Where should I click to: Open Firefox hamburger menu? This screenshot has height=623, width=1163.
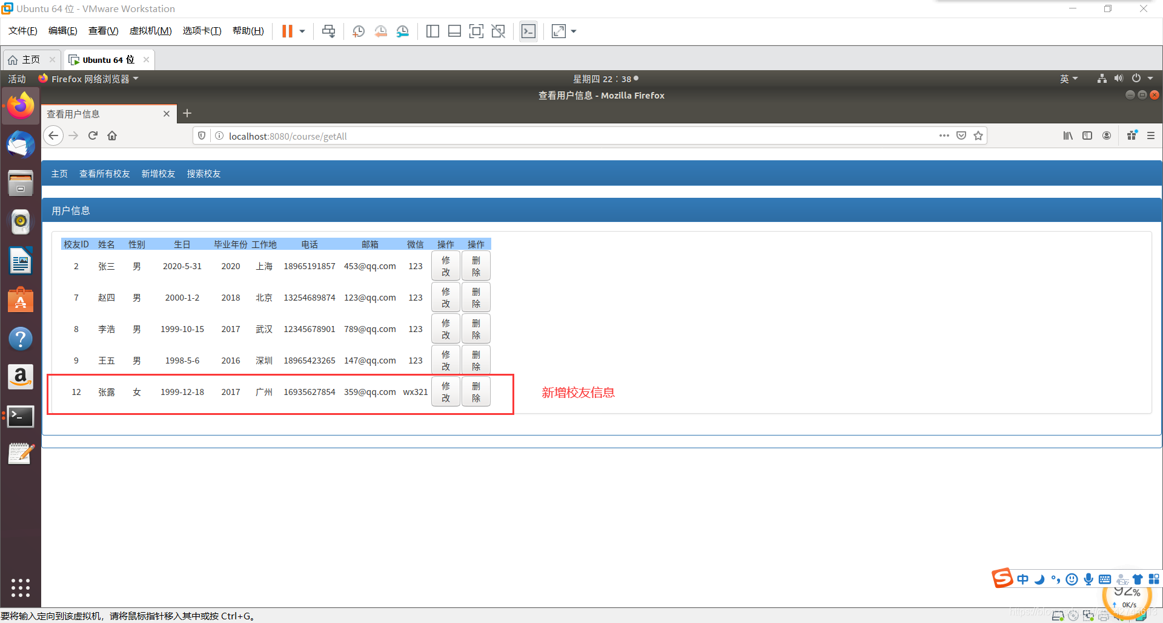coord(1151,135)
